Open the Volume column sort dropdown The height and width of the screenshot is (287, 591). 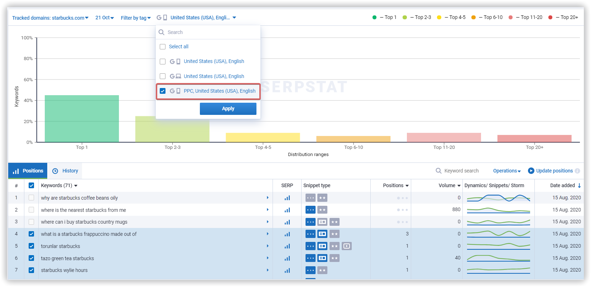pos(450,185)
